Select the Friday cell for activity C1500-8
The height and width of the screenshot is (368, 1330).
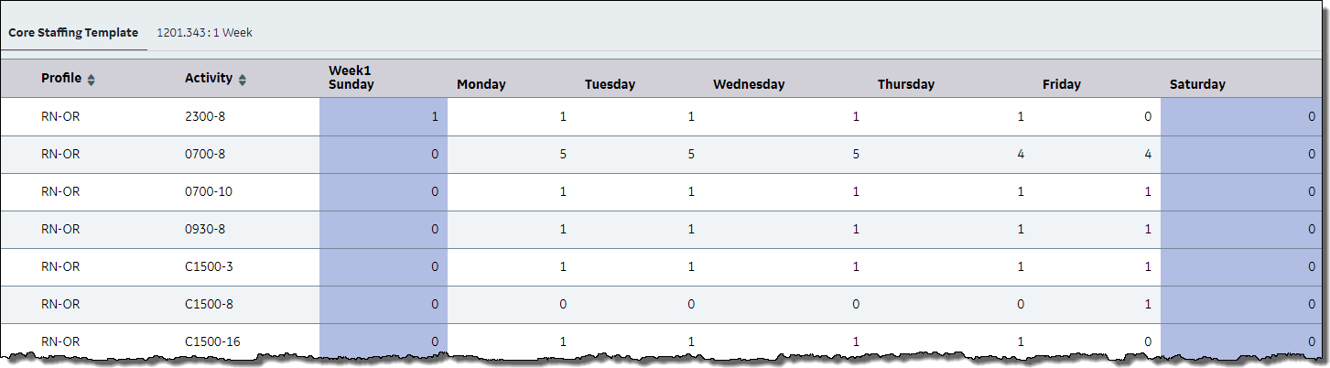pos(1097,305)
